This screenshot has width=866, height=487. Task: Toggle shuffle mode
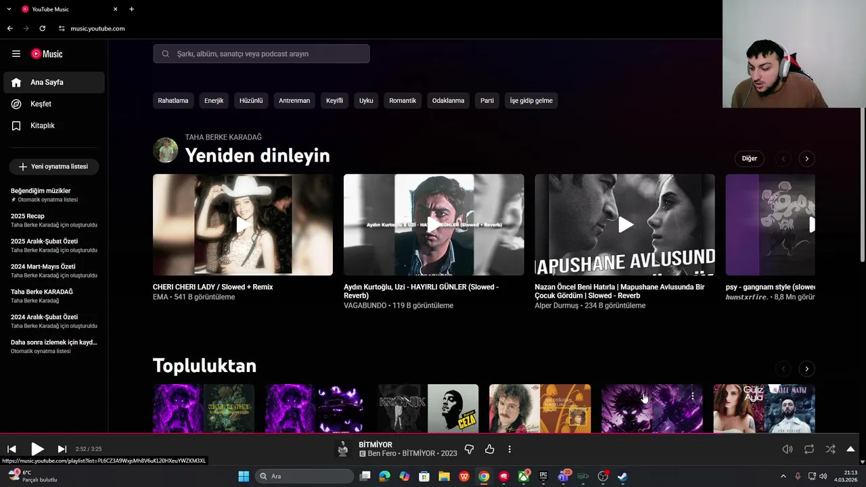click(831, 449)
